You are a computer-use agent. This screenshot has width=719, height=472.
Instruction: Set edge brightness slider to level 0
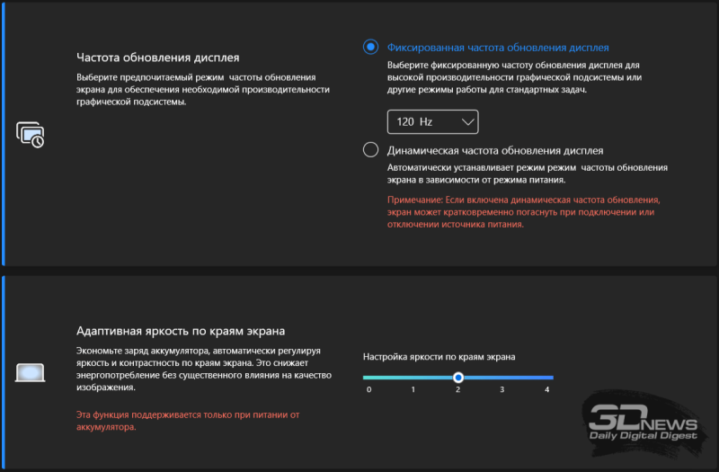(368, 378)
